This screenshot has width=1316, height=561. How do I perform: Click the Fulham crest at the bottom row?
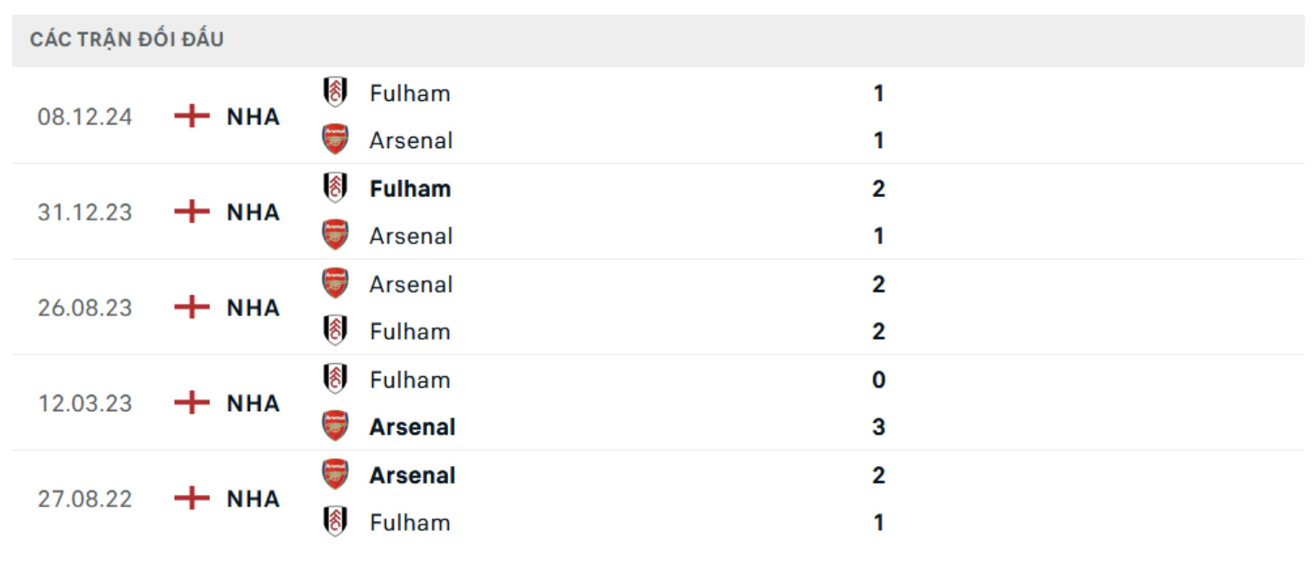tap(335, 522)
